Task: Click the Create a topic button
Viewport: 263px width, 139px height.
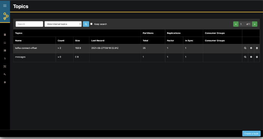Action: [x=251, y=134]
